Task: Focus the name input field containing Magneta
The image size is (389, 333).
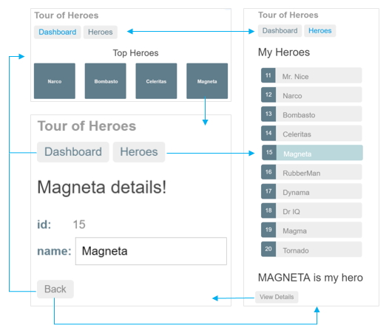Action: click(x=151, y=251)
